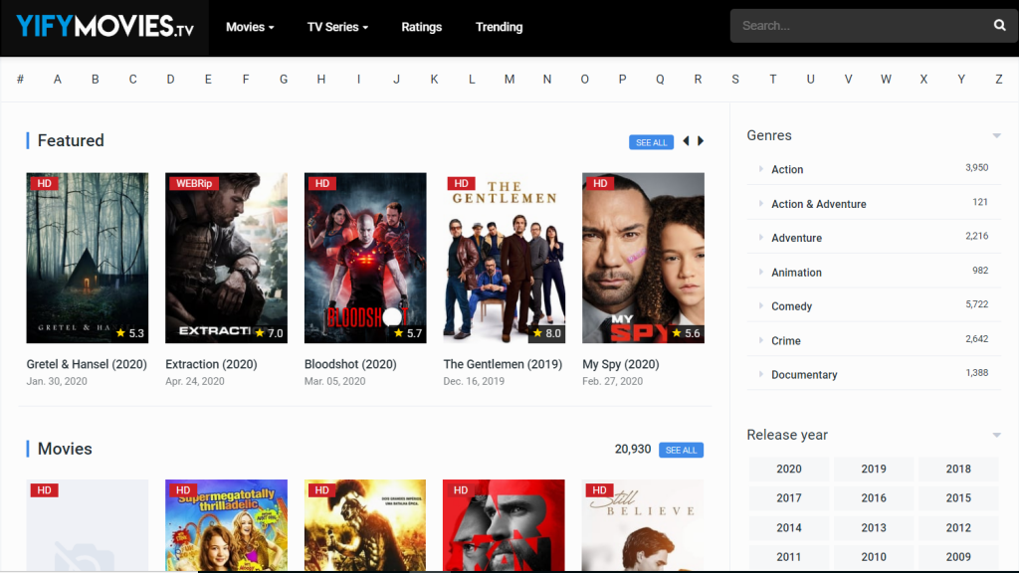The image size is (1019, 573).
Task: Click the My Spy (2020) title link
Action: [621, 364]
